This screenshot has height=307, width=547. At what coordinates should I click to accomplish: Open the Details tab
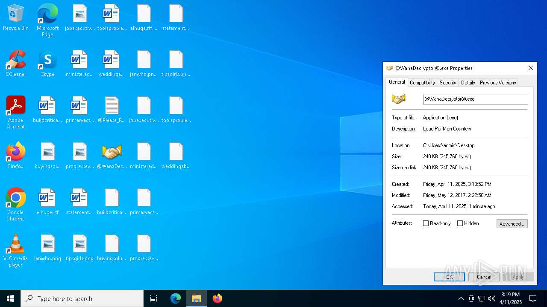[x=468, y=83]
